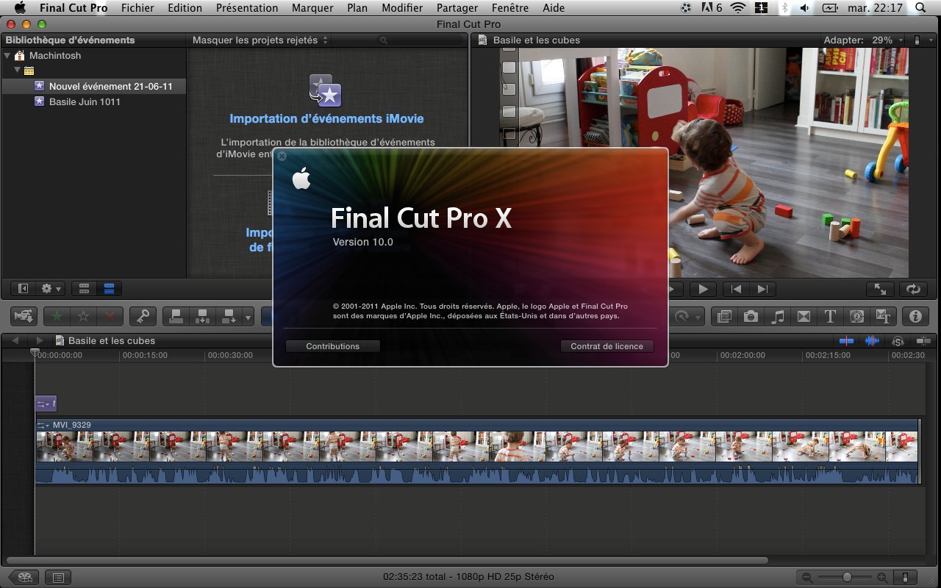This screenshot has height=588, width=941.
Task: Toggle loop playback in viewer
Action: pyautogui.click(x=913, y=289)
